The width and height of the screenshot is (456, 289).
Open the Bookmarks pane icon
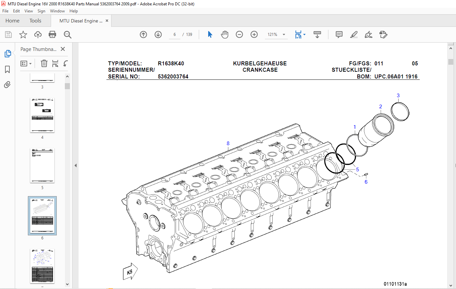7,69
